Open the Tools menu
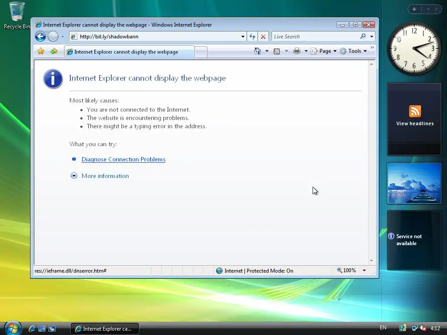 coord(353,51)
